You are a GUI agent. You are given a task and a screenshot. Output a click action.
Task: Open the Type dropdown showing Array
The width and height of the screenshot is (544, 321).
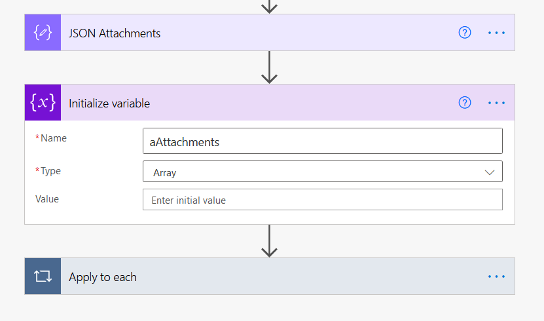click(322, 172)
